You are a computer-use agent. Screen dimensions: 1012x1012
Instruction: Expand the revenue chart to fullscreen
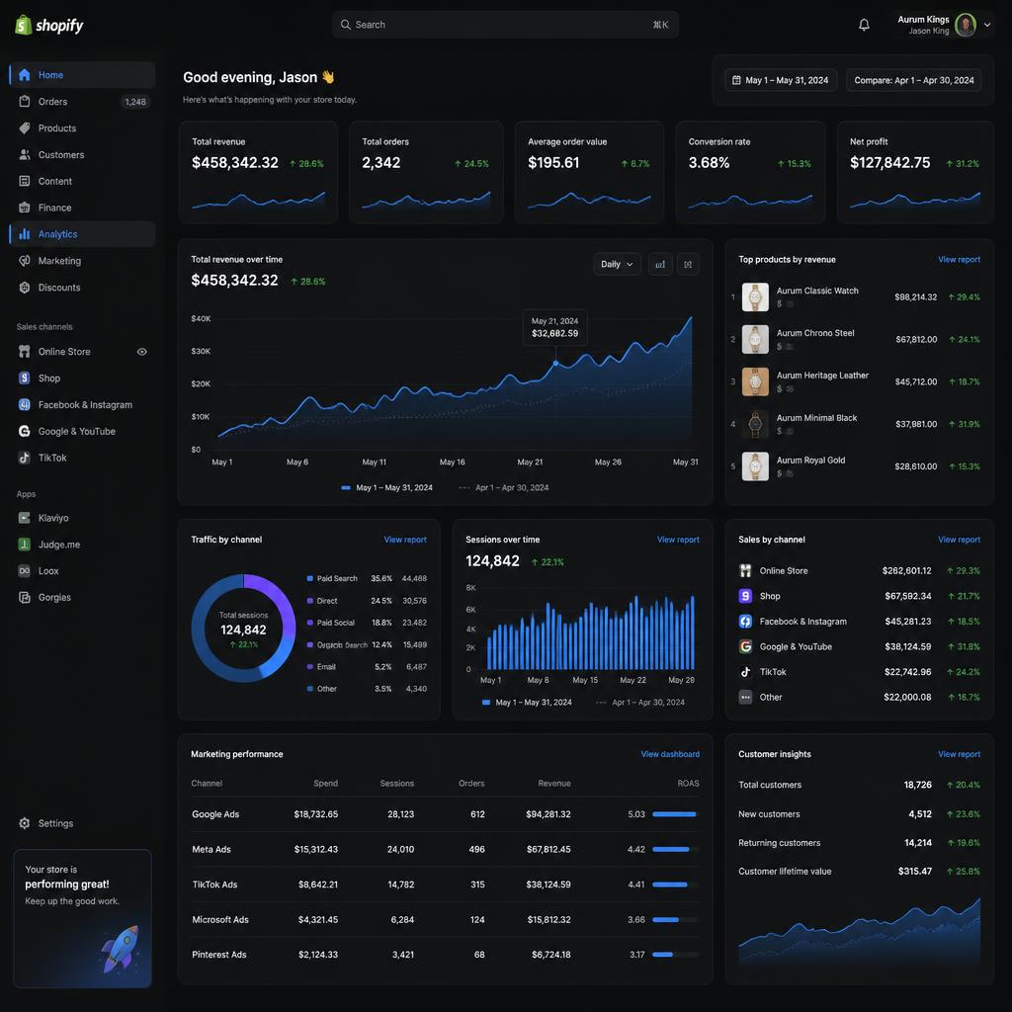[x=688, y=264]
